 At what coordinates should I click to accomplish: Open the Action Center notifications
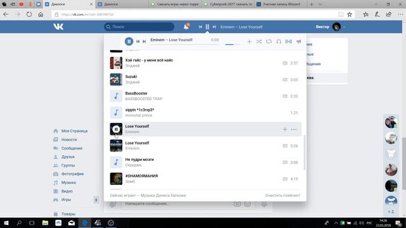pyautogui.click(x=399, y=223)
